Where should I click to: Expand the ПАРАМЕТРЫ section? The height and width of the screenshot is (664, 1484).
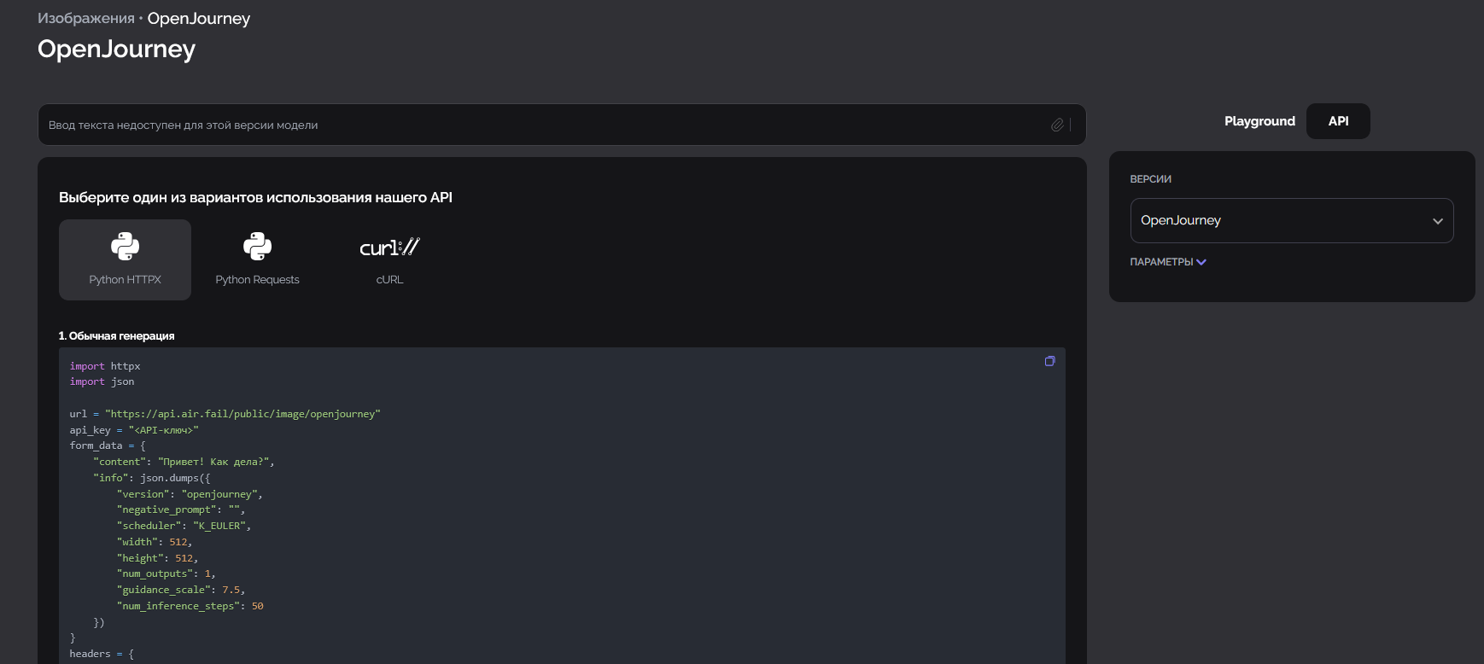[x=1167, y=262]
